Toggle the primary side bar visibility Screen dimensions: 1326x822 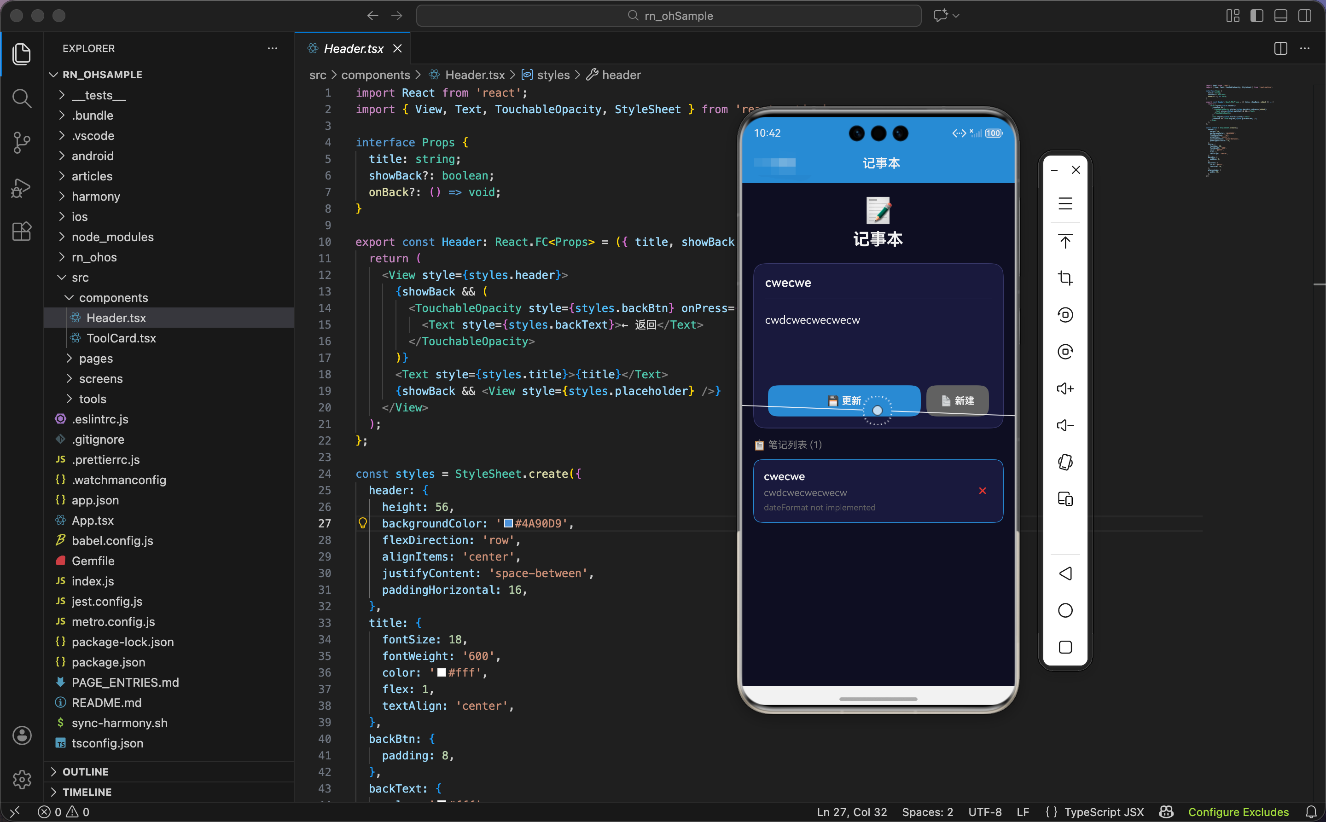click(x=1256, y=16)
